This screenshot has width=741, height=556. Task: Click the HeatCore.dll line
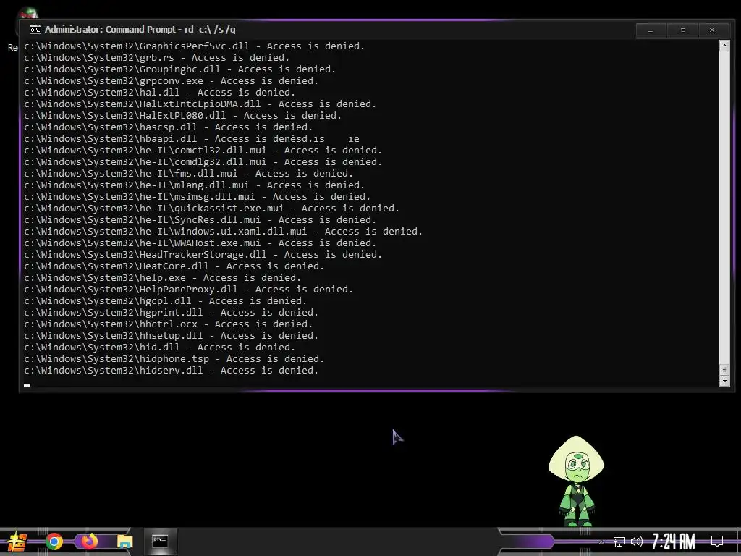click(174, 266)
